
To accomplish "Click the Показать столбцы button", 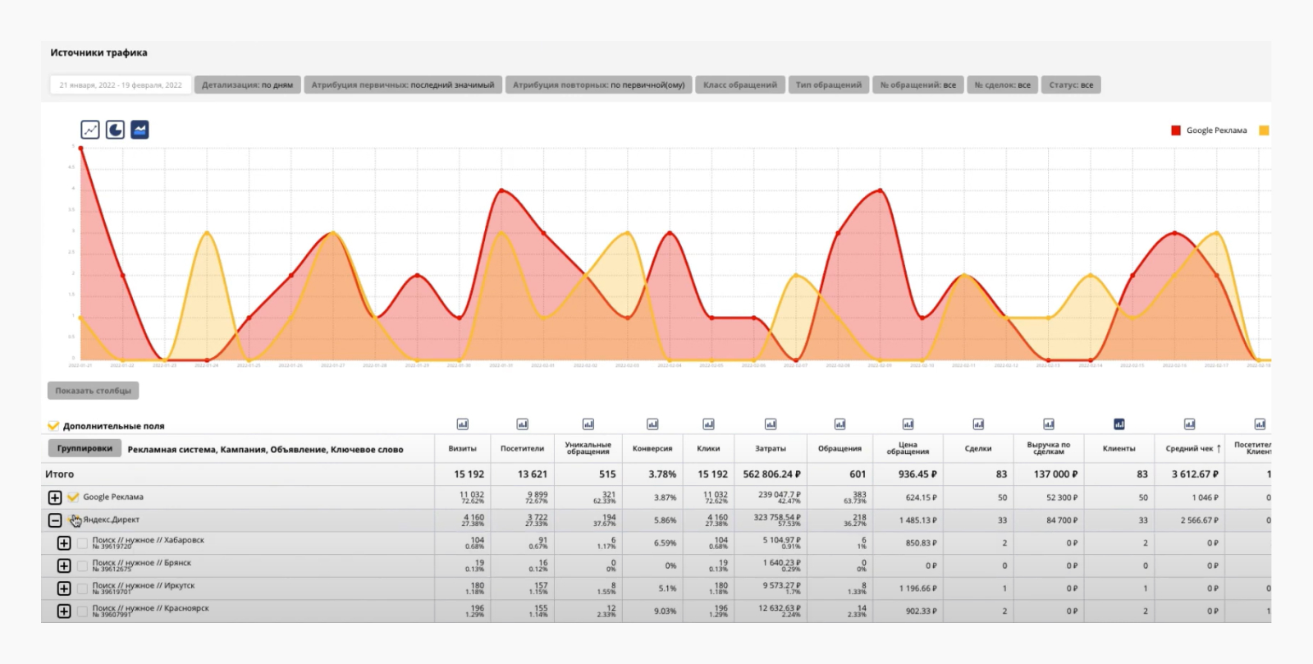I will pyautogui.click(x=93, y=391).
